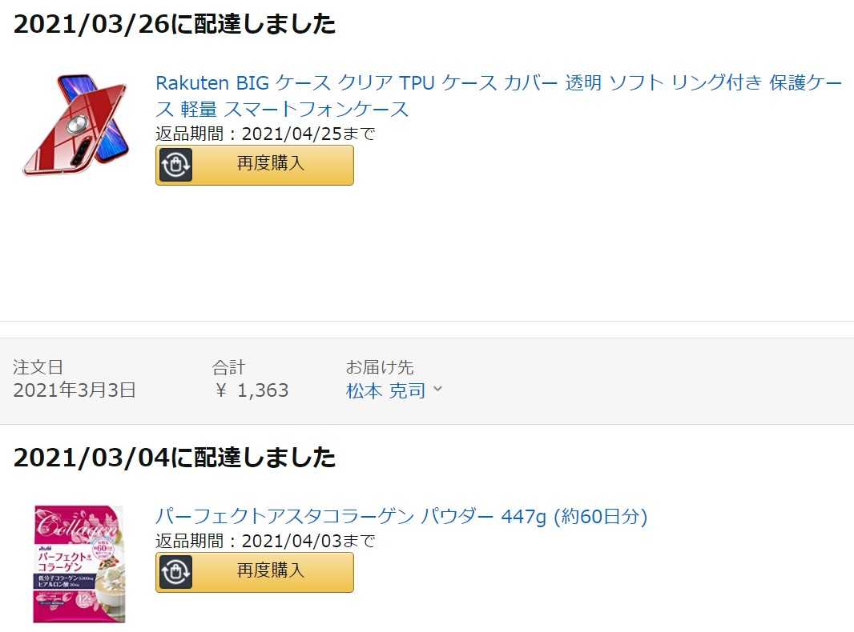Click the 合計 label
Image resolution: width=854 pixels, height=632 pixels.
click(228, 367)
